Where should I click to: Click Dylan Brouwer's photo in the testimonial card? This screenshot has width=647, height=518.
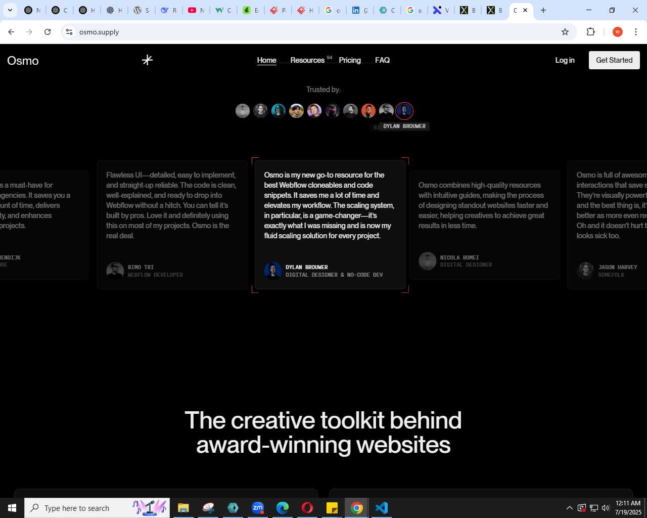coord(273,271)
